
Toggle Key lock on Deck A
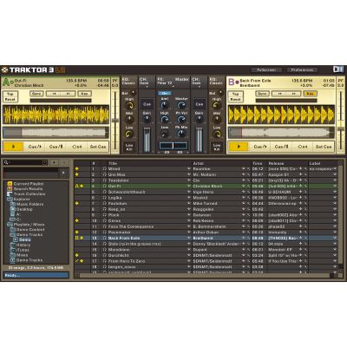(84, 94)
